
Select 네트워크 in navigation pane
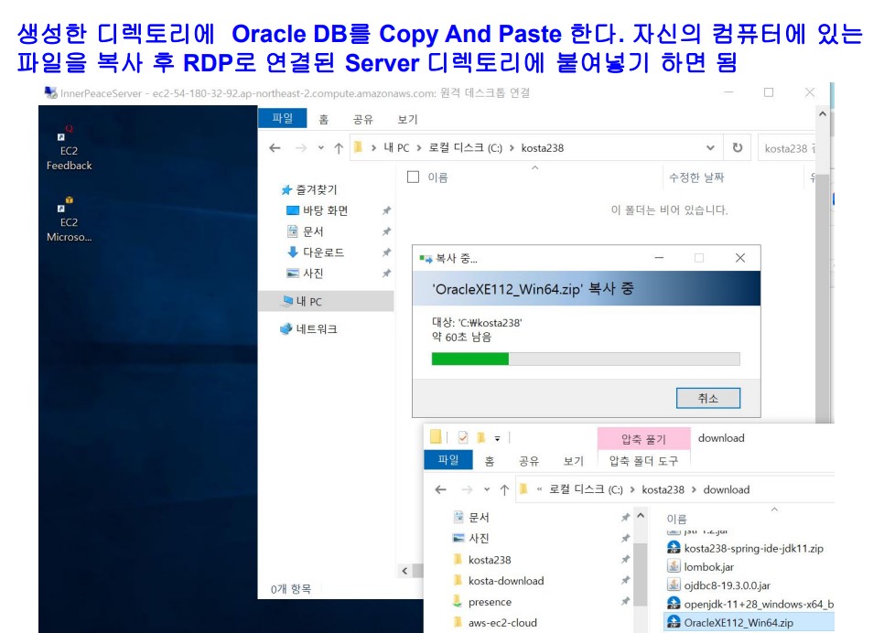[308, 328]
